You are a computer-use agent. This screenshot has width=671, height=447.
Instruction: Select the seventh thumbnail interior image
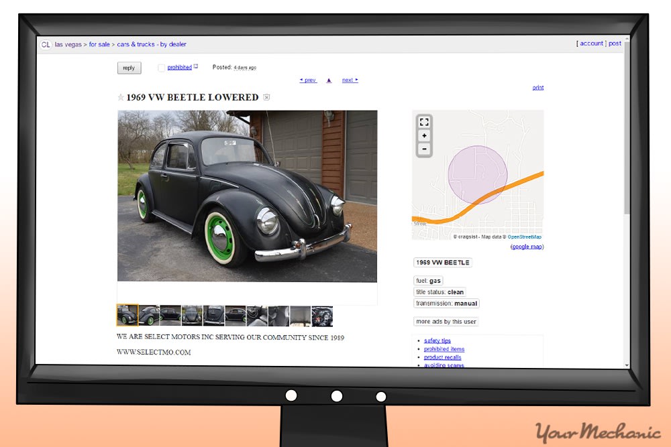(257, 316)
